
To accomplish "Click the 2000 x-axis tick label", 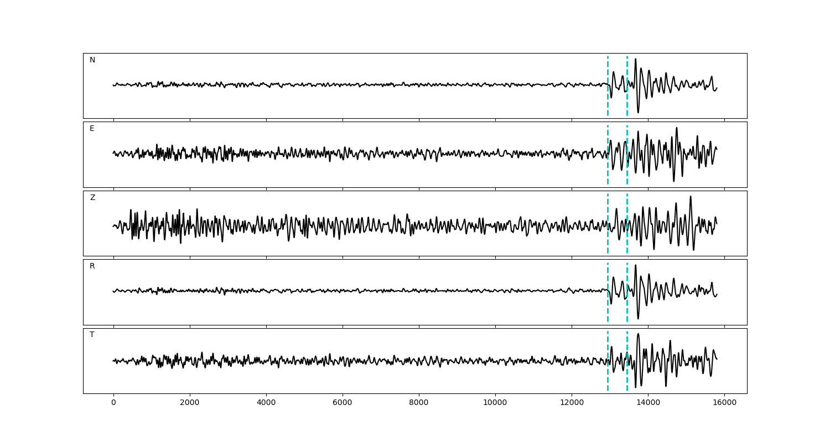I will (190, 403).
